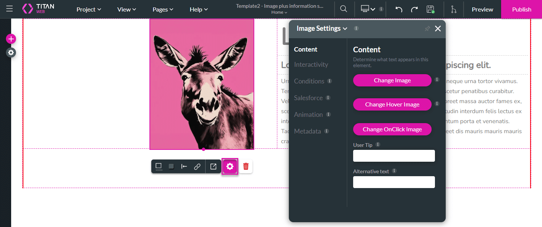Click the pink plus add element button

[x=11, y=39]
